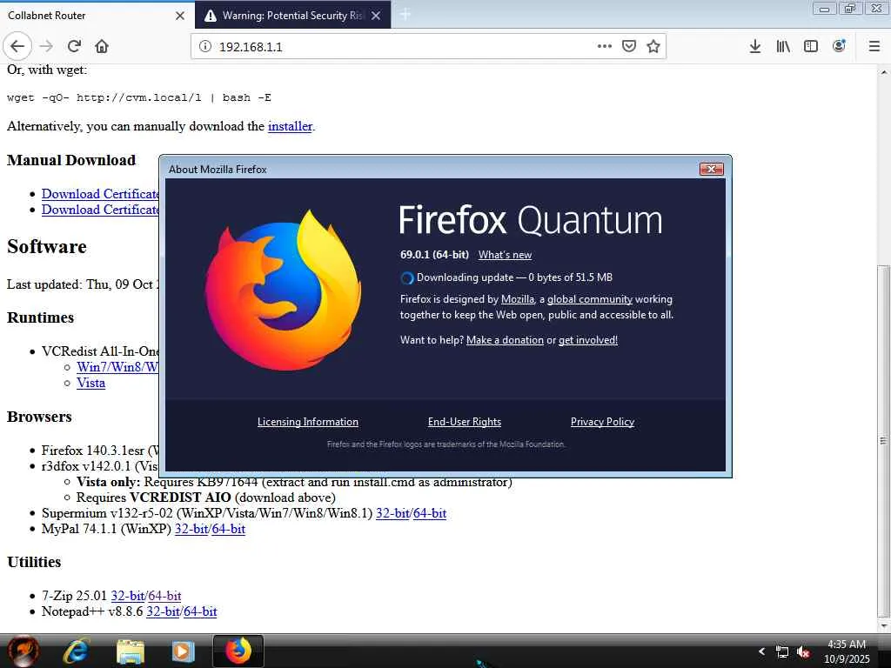Image resolution: width=891 pixels, height=668 pixels.
Task: Download MyPal 32-bit
Action: click(x=191, y=530)
